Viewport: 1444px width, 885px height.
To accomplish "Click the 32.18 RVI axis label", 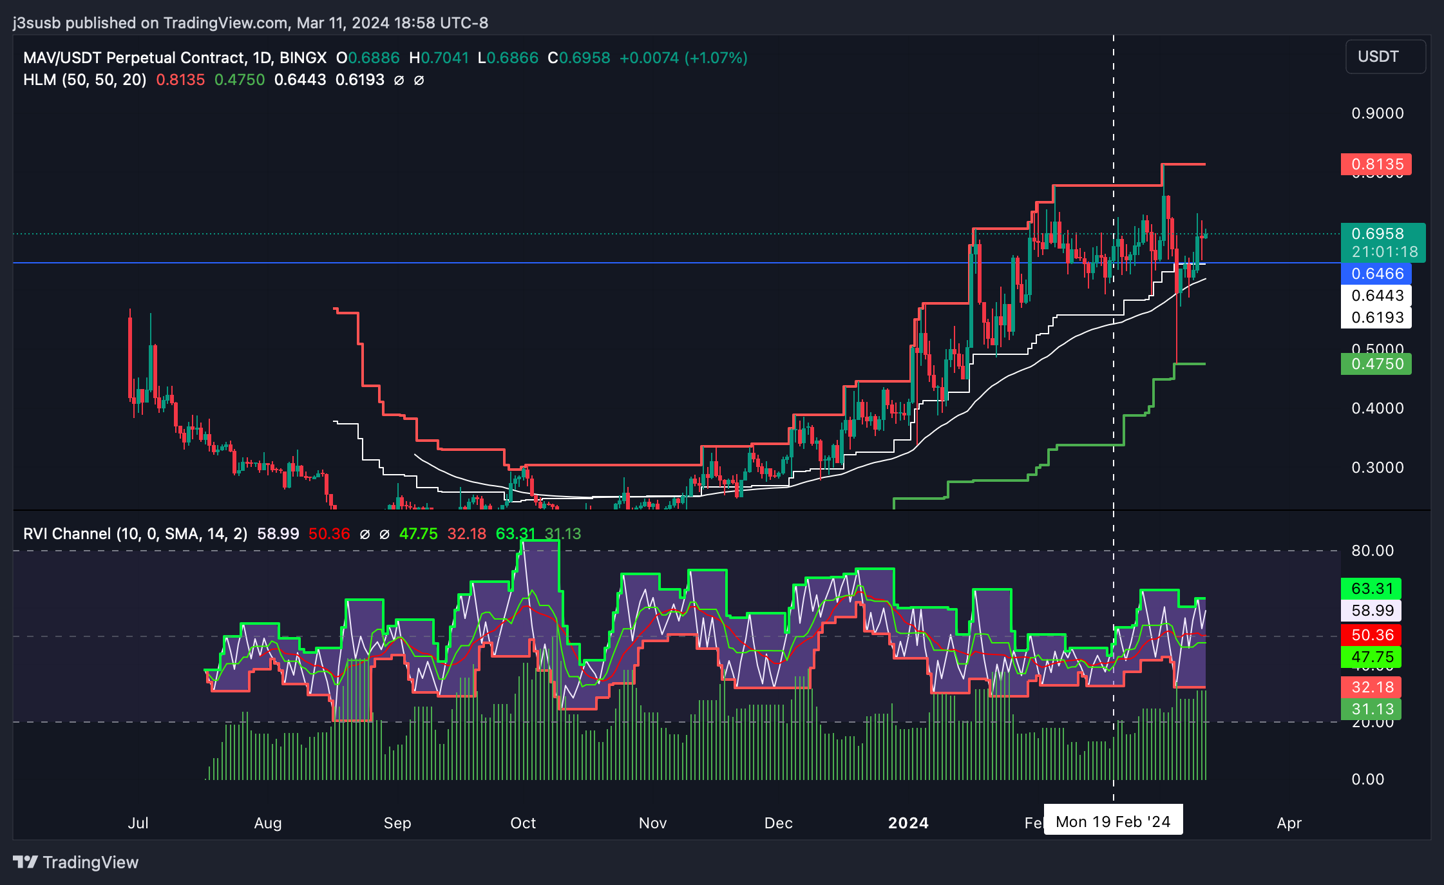I will [x=1371, y=687].
